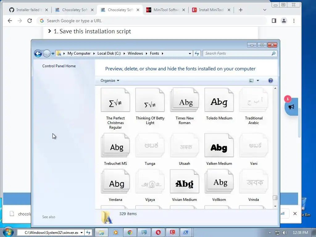Open the Windows Start menu
Screen dimensions: 316x237
(x=8, y=232)
